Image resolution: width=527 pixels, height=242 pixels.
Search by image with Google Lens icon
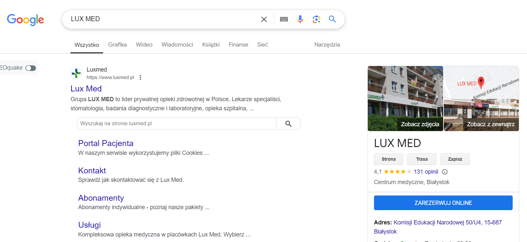click(x=316, y=19)
